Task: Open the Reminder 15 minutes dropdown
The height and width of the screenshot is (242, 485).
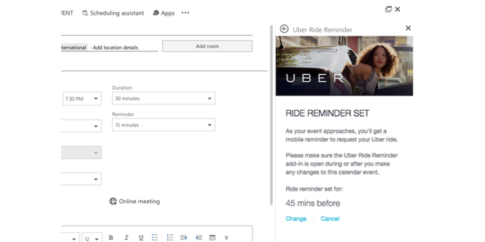Action: [x=163, y=125]
